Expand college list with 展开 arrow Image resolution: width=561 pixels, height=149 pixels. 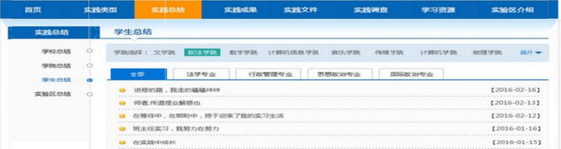point(531,52)
